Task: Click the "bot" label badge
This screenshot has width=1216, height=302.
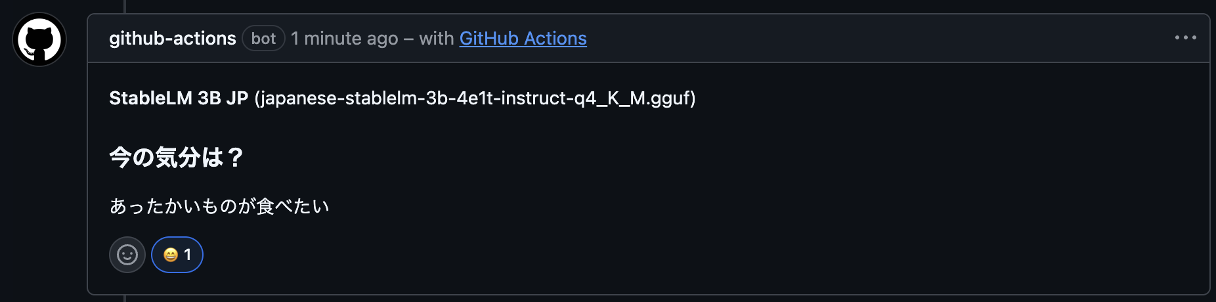Action: (263, 39)
